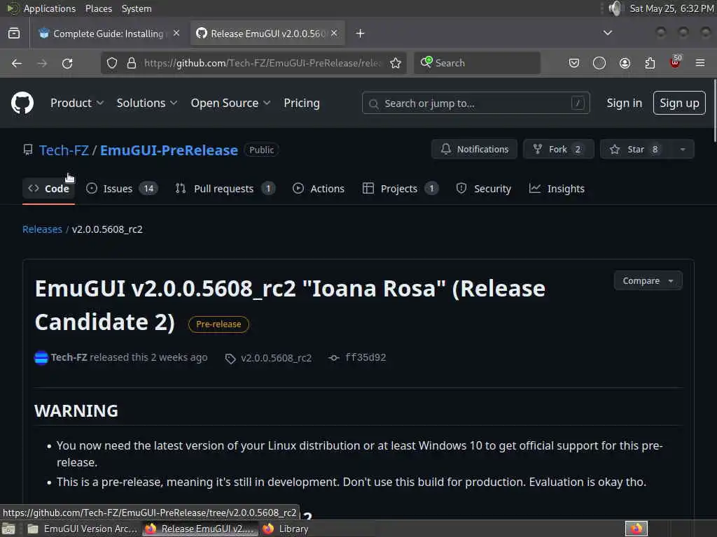Click the show desktop icon in taskbar
The height and width of the screenshot is (537, 717).
8,529
